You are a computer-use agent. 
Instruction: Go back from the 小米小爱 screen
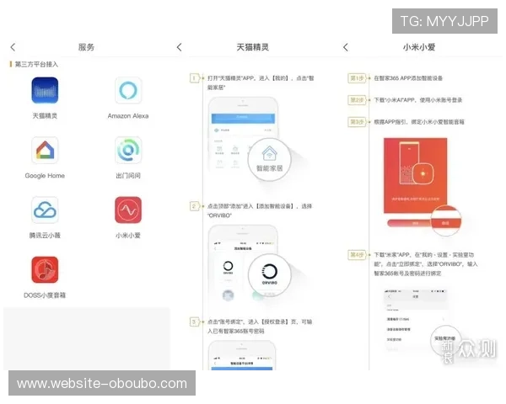(346, 47)
